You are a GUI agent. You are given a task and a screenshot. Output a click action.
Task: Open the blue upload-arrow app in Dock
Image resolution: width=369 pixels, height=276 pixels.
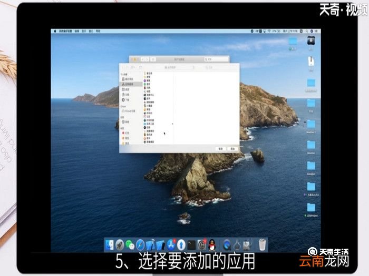pyautogui.click(x=181, y=246)
